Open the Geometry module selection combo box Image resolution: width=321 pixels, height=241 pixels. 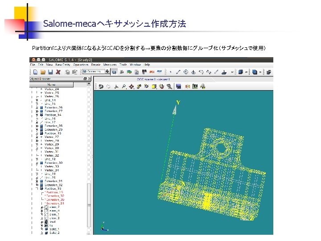(x=96, y=71)
